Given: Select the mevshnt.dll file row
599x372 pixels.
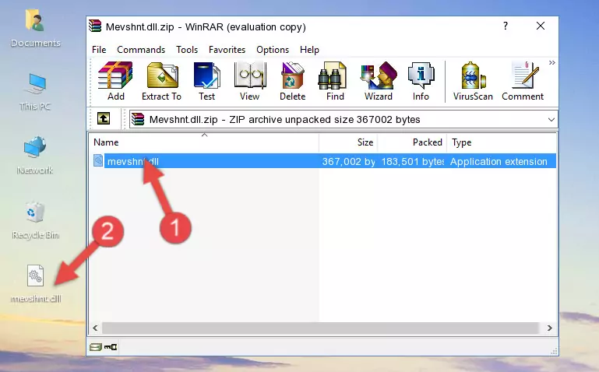Looking at the screenshot, I should (x=323, y=161).
